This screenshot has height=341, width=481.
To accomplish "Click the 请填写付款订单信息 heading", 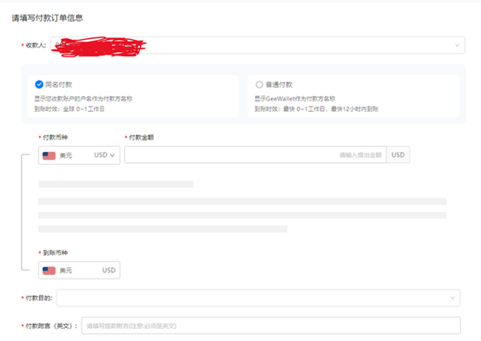I will [x=47, y=17].
